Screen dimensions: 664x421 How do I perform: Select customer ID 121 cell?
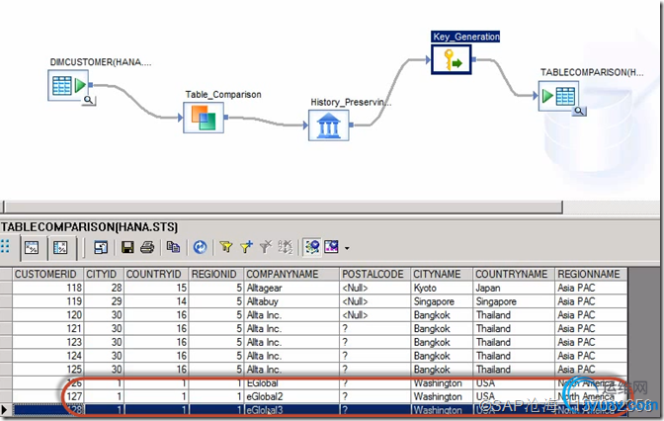(47, 329)
